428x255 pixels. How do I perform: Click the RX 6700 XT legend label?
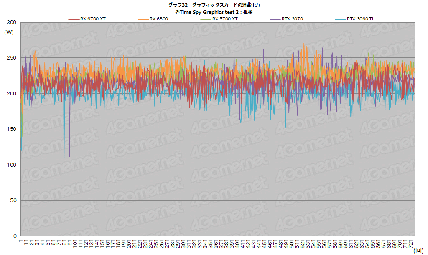(x=93, y=19)
